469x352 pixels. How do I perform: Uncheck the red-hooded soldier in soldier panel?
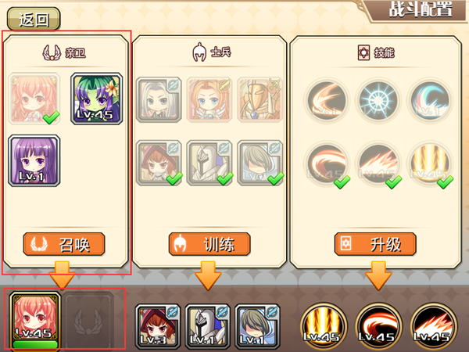point(159,163)
